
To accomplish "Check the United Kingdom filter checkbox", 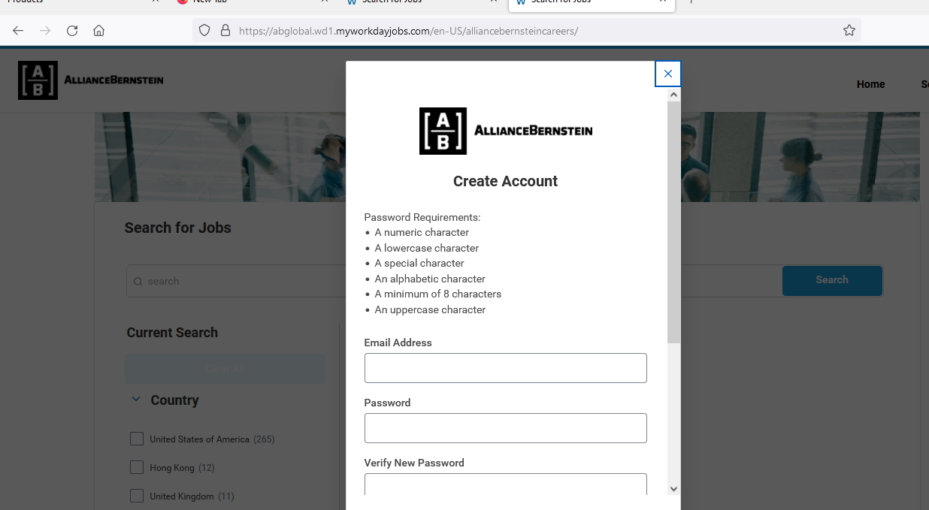I will click(137, 496).
